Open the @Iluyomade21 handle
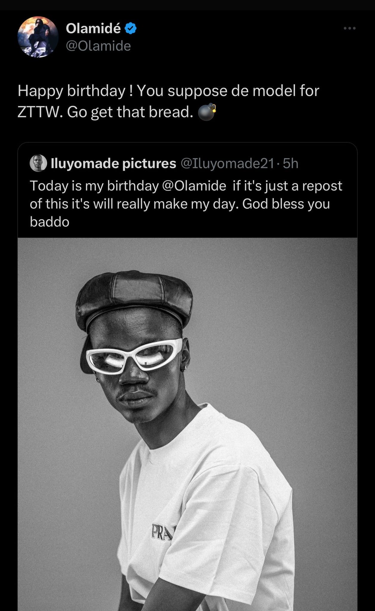The height and width of the screenshot is (611, 375). 228,163
